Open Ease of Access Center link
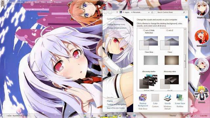Viewport: 210px width, 118px height. [116, 108]
